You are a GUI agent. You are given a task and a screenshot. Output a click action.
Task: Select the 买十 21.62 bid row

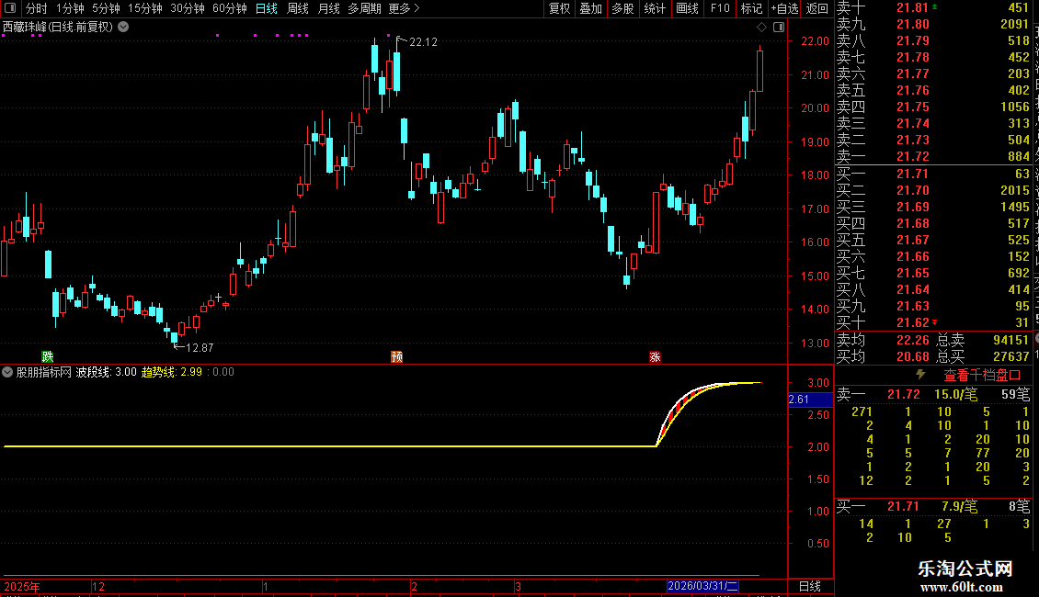(x=933, y=323)
